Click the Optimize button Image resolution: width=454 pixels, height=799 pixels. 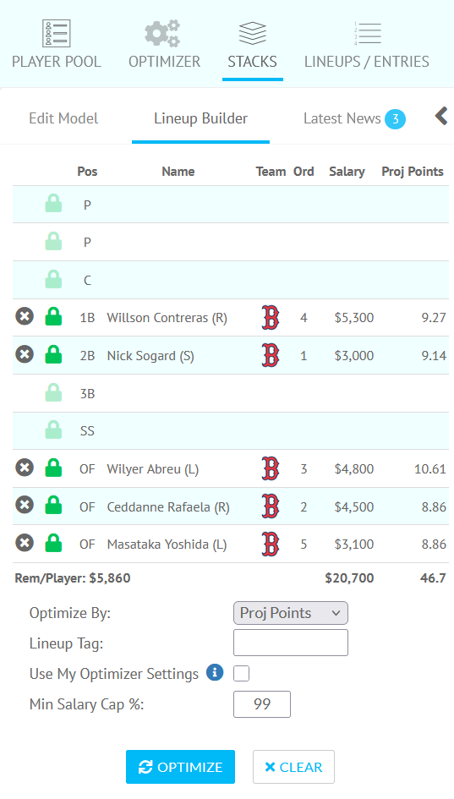point(180,767)
